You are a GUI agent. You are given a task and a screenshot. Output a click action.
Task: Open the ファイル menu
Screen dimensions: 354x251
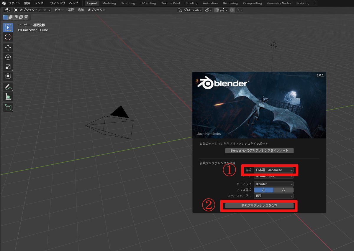[x=14, y=3]
